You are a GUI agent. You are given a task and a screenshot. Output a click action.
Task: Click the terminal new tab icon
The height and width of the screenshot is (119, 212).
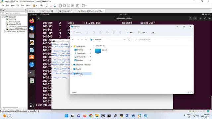point(38,19)
